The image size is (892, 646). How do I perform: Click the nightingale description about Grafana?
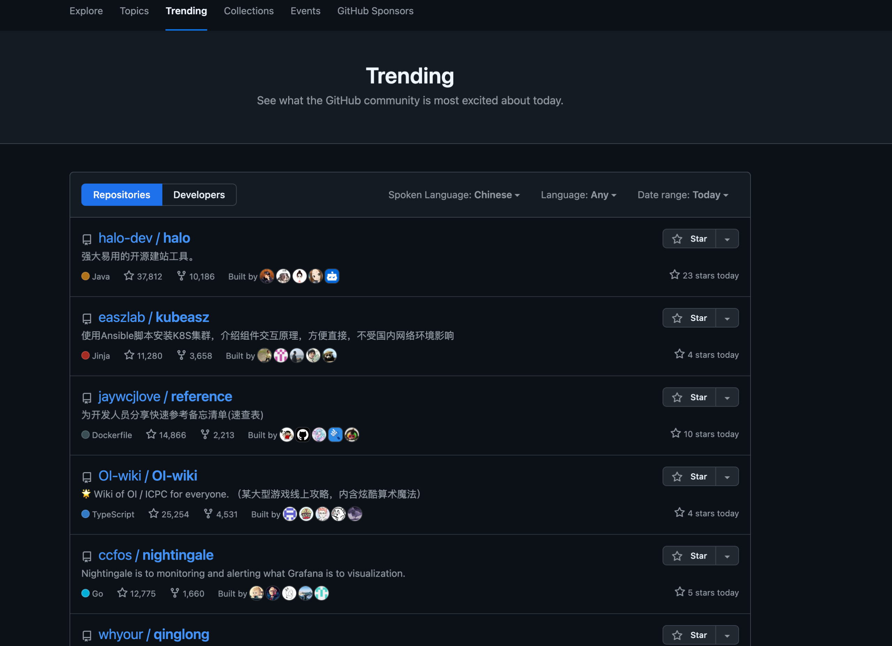coord(244,574)
